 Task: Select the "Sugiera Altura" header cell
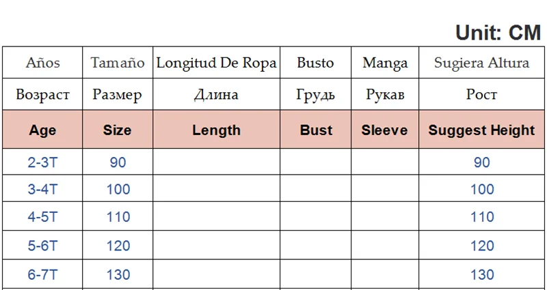[x=481, y=63]
